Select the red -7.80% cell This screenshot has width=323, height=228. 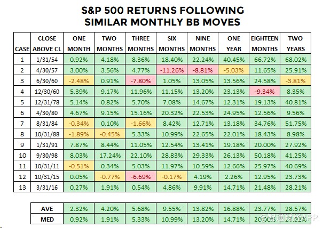pyautogui.click(x=140, y=80)
